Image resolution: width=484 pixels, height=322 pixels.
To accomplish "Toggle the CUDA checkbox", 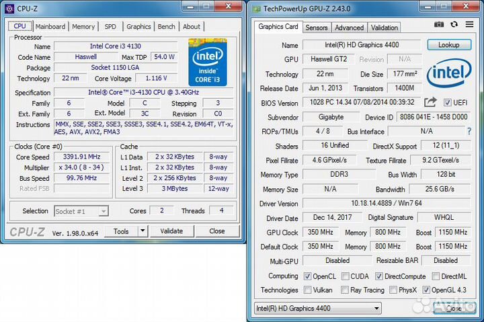I will tap(345, 276).
